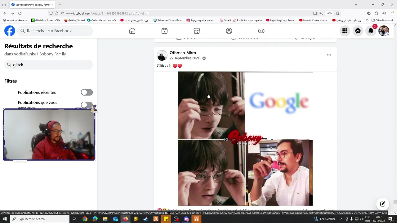The image size is (397, 223).
Task: Open the nine-dot Facebook menu grid
Action: 345,31
